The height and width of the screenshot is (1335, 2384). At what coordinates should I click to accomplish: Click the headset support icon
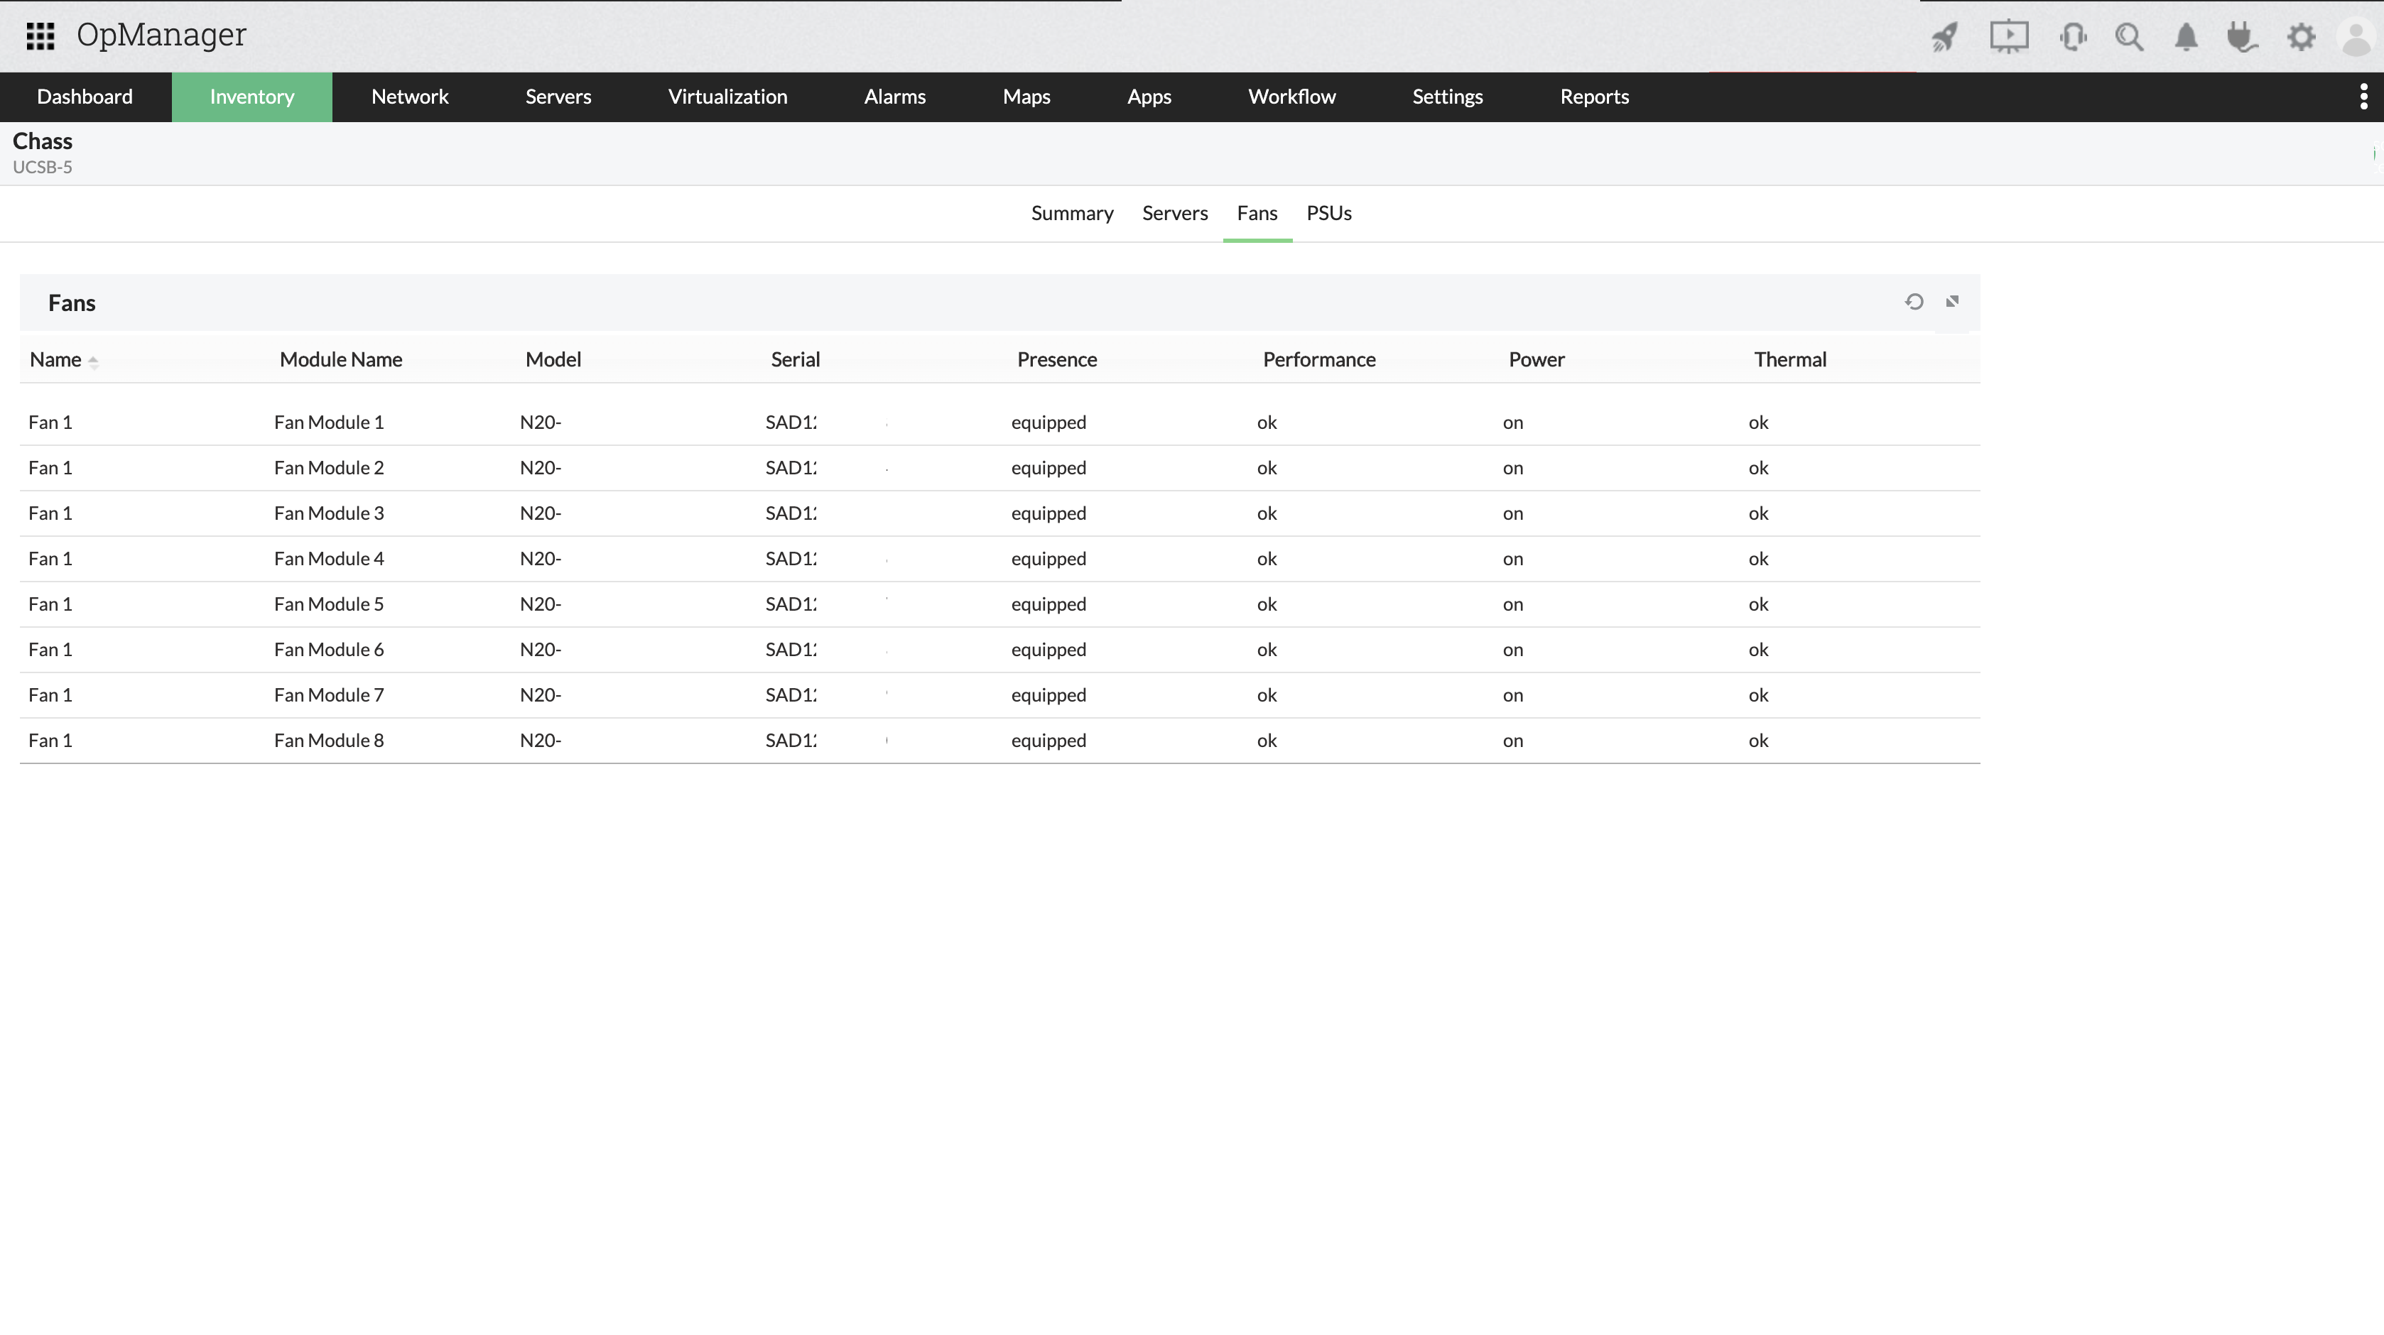(x=2073, y=37)
